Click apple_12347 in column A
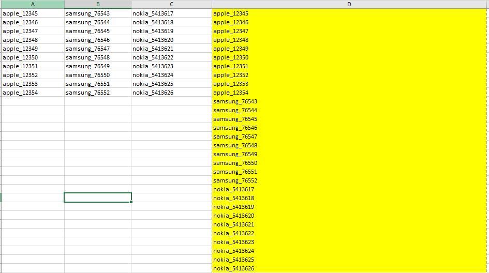489x273 pixels. point(33,31)
